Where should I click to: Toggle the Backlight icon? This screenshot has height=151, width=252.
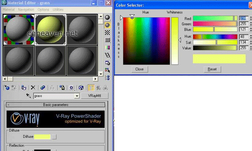click(x=108, y=25)
